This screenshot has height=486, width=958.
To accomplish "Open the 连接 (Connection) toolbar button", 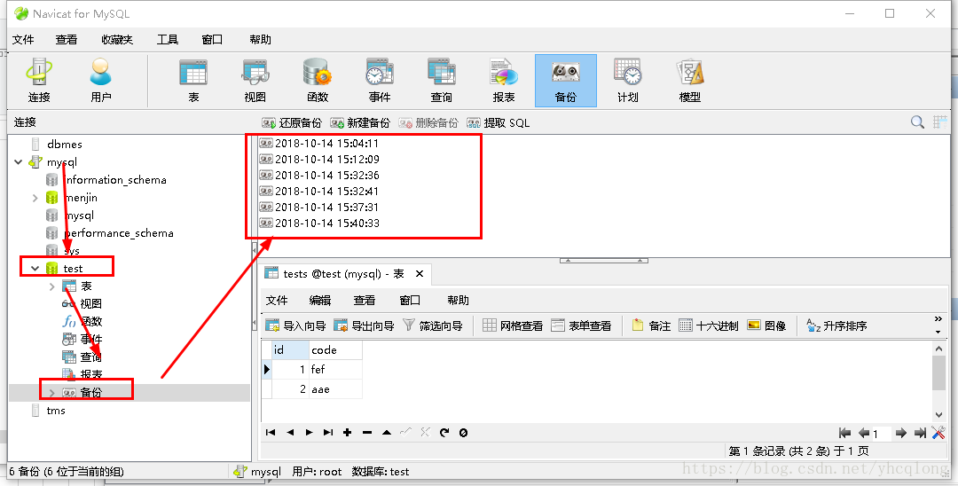I will pos(38,80).
